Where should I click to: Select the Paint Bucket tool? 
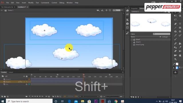180,43
